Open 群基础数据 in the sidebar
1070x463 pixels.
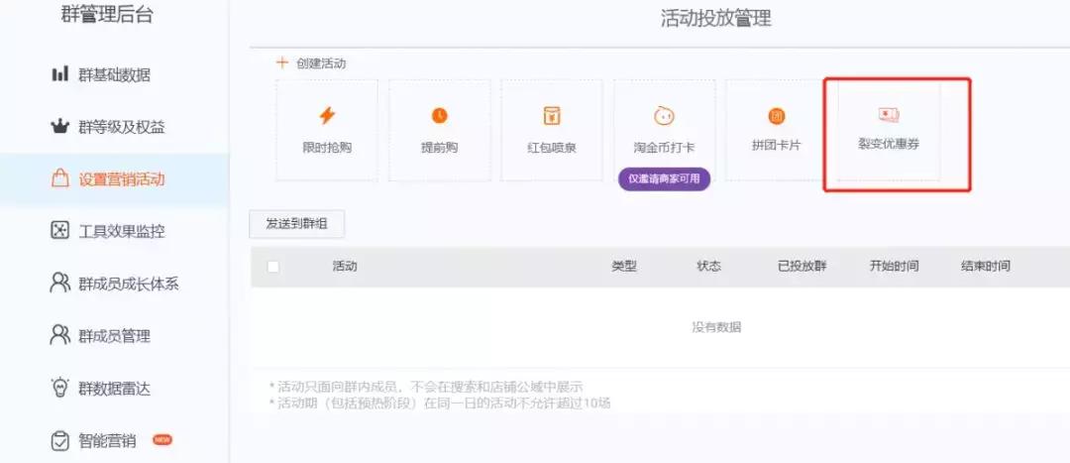pos(115,74)
